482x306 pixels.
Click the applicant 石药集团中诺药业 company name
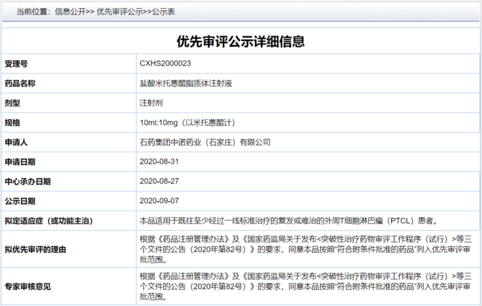[x=205, y=142]
